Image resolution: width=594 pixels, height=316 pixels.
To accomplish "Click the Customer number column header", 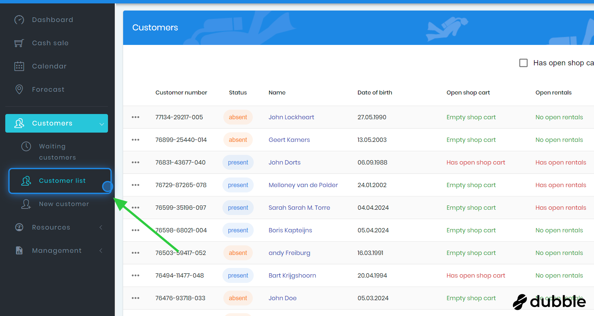I will 181,93.
